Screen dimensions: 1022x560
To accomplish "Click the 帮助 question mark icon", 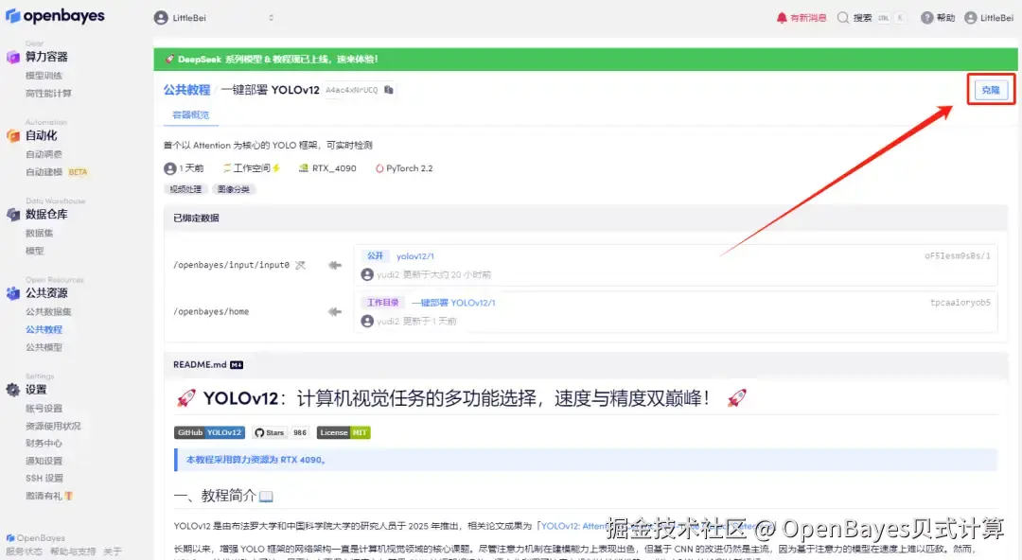I will pyautogui.click(x=926, y=18).
